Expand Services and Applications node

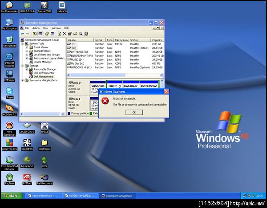pyautogui.click(x=22, y=80)
